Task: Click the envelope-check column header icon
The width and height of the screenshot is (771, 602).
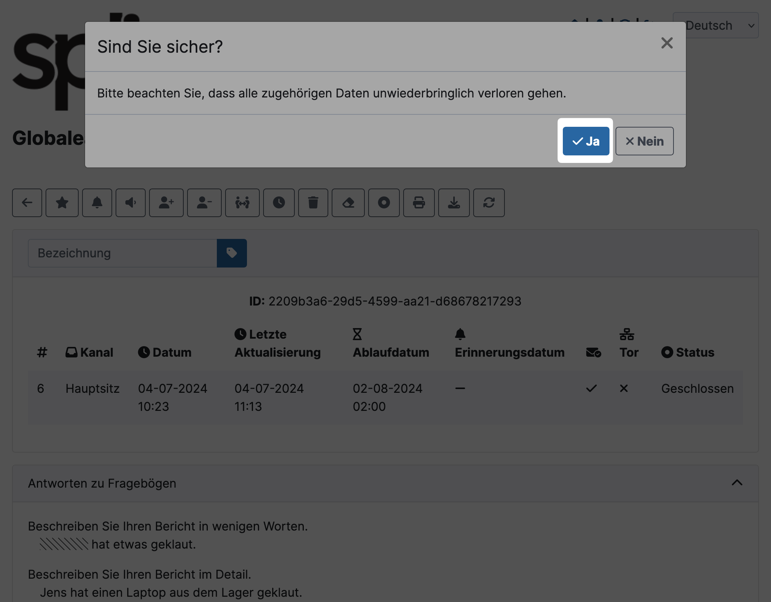Action: click(x=594, y=353)
